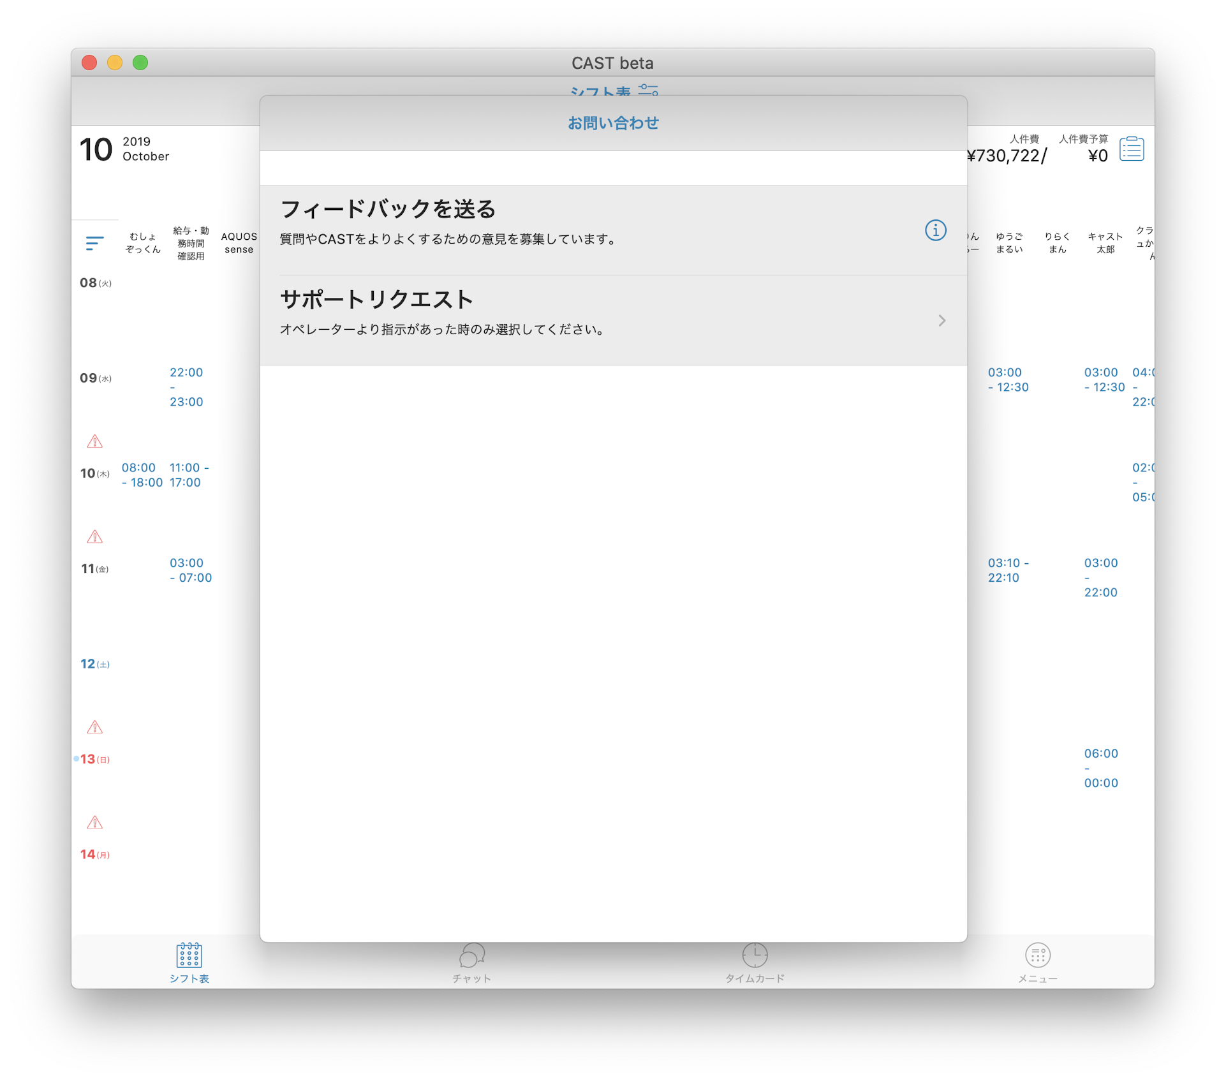Screen dimensions: 1226x1083
Task: Click the warning triangle above 11(金)
Action: pyautogui.click(x=94, y=537)
